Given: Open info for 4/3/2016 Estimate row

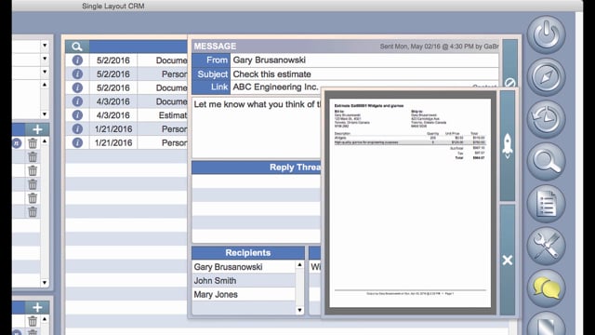Looking at the screenshot, I should pos(77,115).
